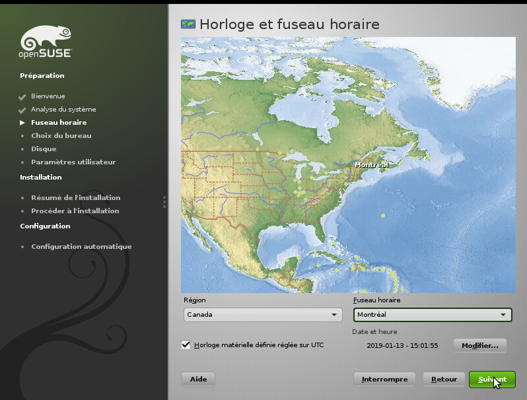Toggle hardware clock set to UTC checkbox
This screenshot has width=527, height=400.
(186, 345)
